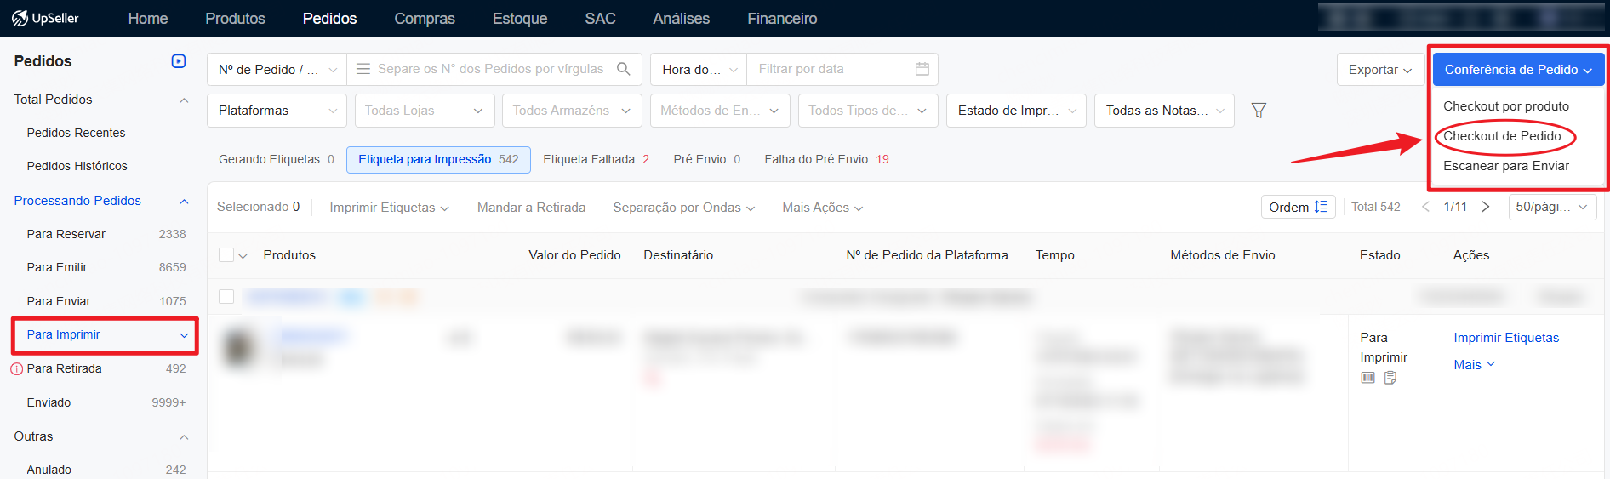
Task: Open the 50 per page size dropdown
Action: click(1552, 207)
